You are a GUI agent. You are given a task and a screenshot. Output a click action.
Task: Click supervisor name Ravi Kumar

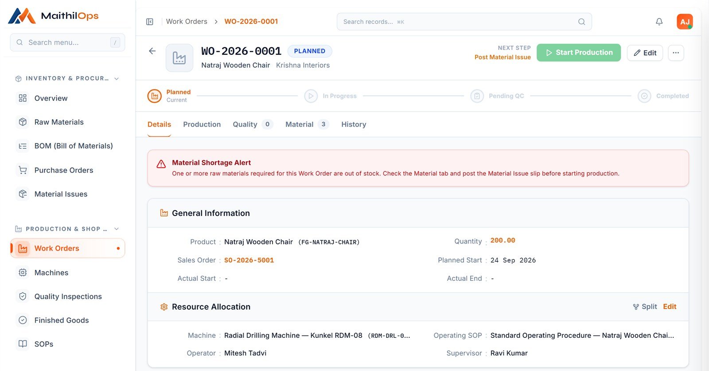pyautogui.click(x=509, y=353)
